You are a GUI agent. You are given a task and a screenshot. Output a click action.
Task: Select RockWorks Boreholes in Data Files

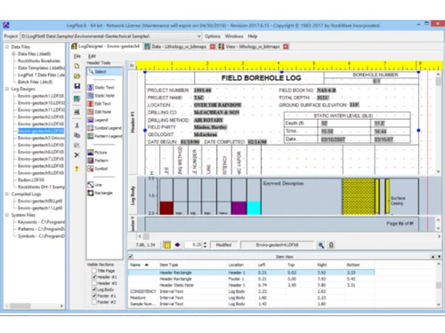[x=39, y=61]
